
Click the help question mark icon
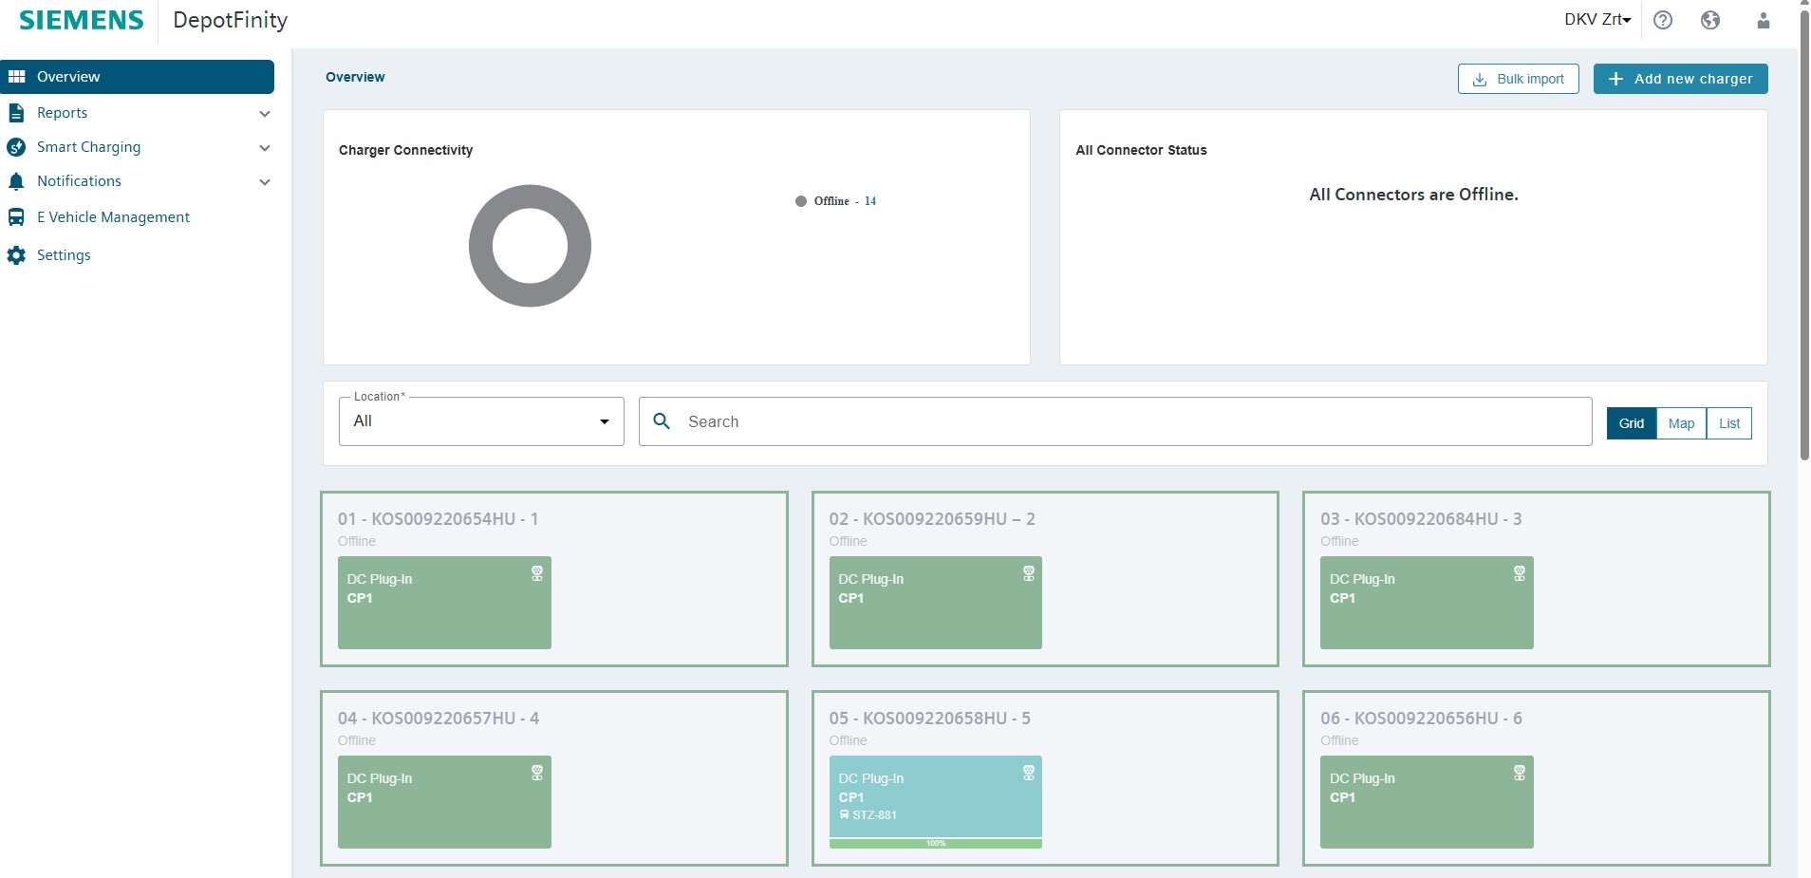click(1663, 20)
